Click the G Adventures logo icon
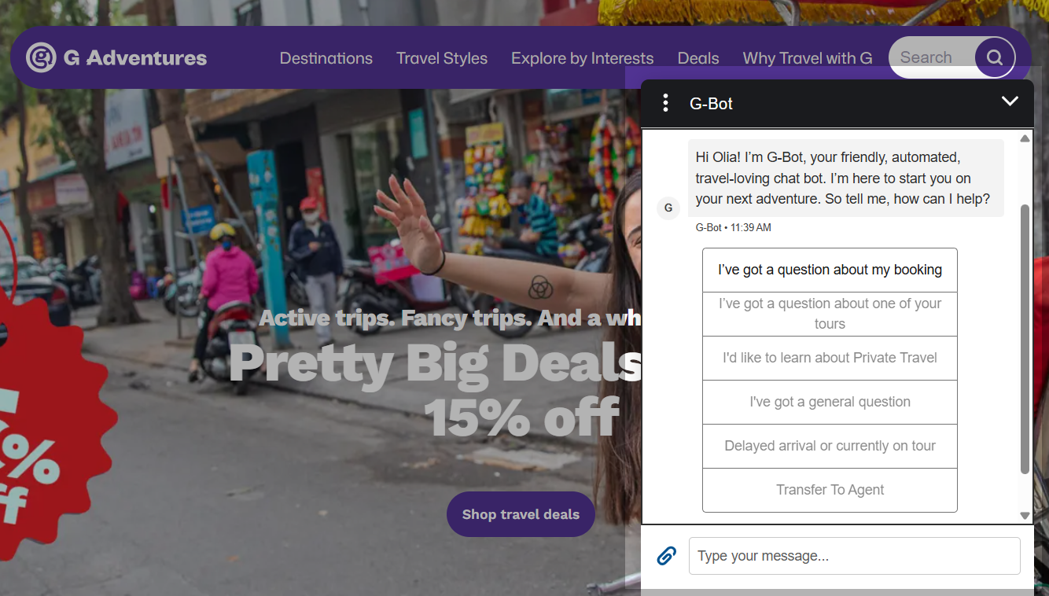This screenshot has height=596, width=1049. pyautogui.click(x=41, y=57)
